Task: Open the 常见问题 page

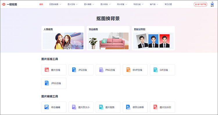Action: point(168,4)
